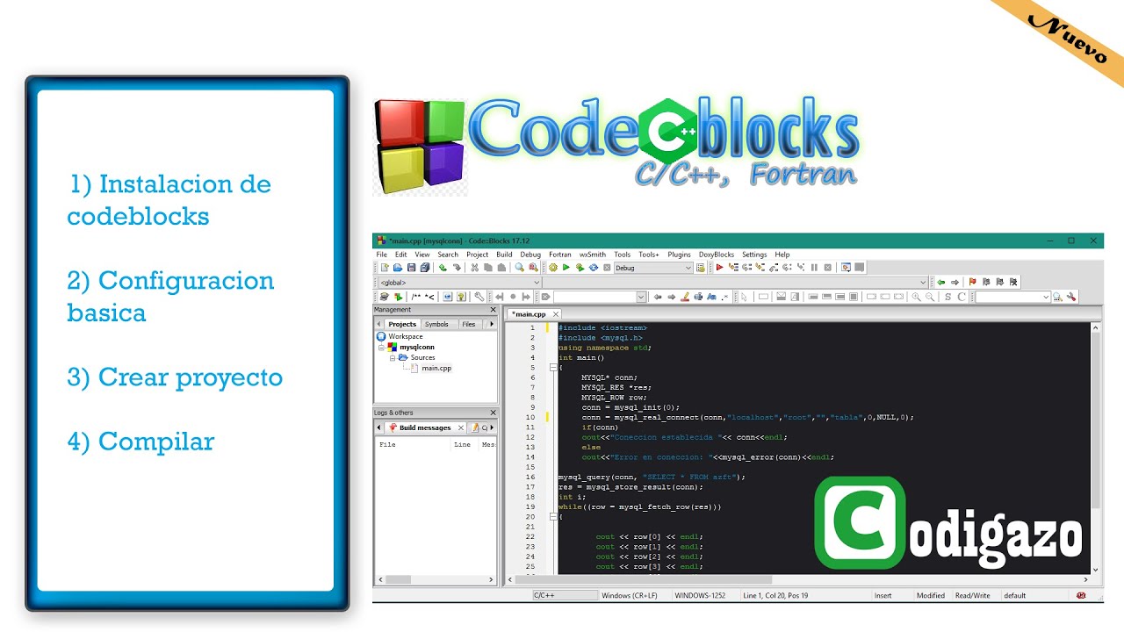
Task: Click the highlight marker pen icon
Action: pyautogui.click(x=685, y=297)
